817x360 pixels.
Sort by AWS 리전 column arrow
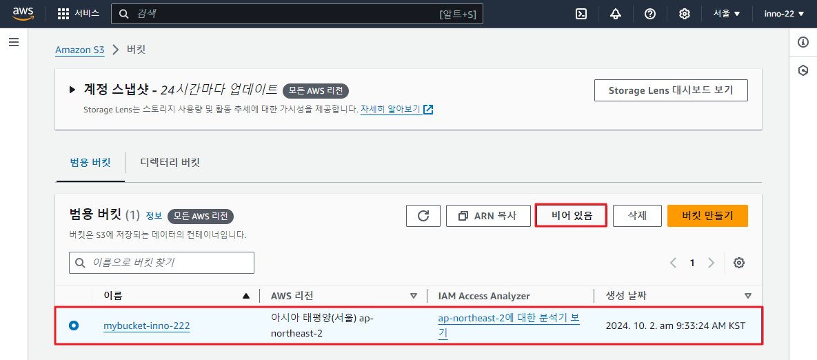[x=414, y=297]
